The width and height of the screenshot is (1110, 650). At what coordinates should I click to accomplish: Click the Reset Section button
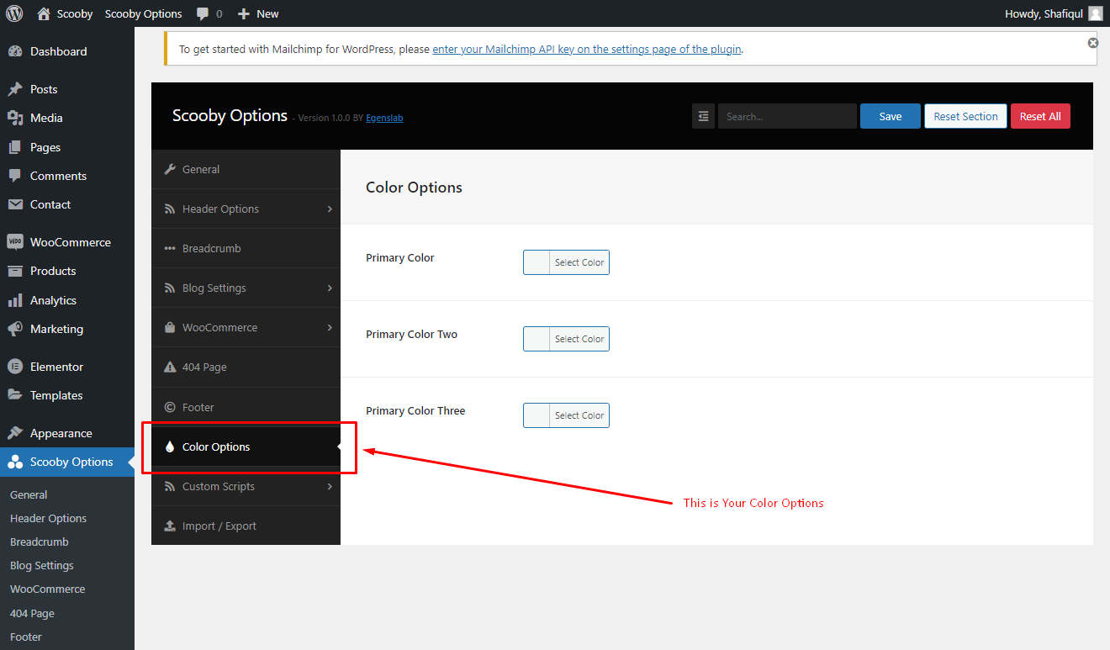(x=965, y=116)
